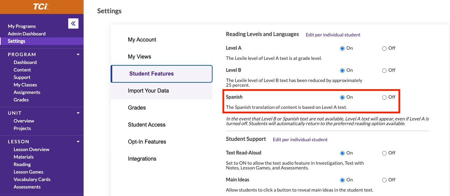This screenshot has height=196, width=450.
Task: Open Assignments from the PROGRAM section
Action: tap(27, 92)
